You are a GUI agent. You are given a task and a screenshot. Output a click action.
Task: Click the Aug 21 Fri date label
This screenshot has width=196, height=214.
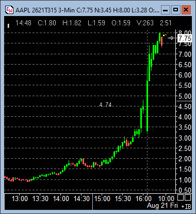coord(162,206)
